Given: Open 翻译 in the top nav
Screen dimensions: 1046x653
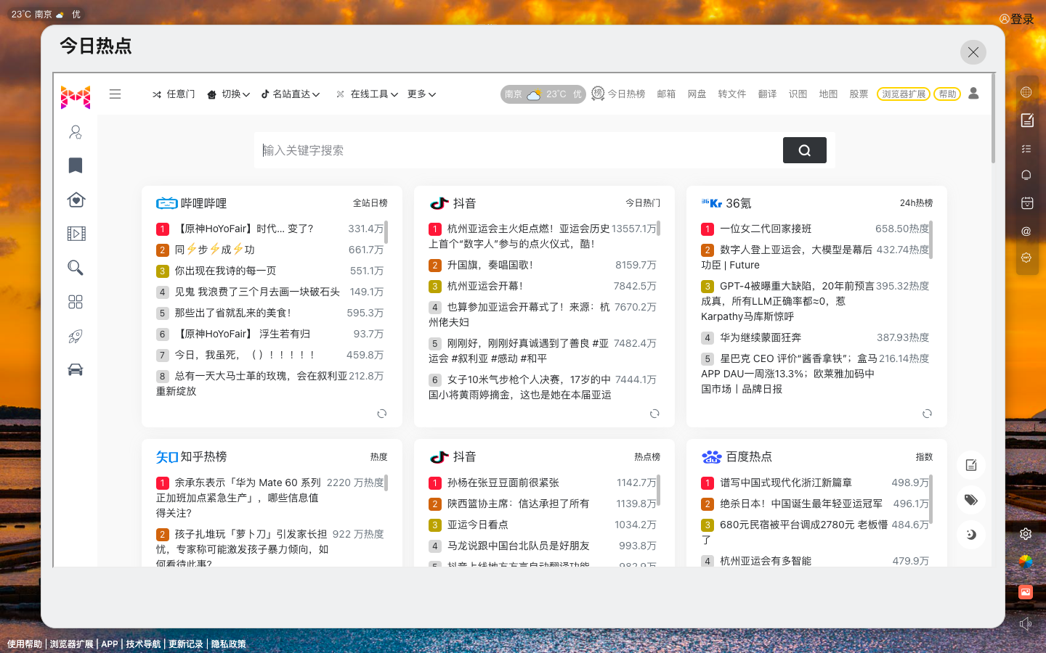Looking at the screenshot, I should [767, 94].
